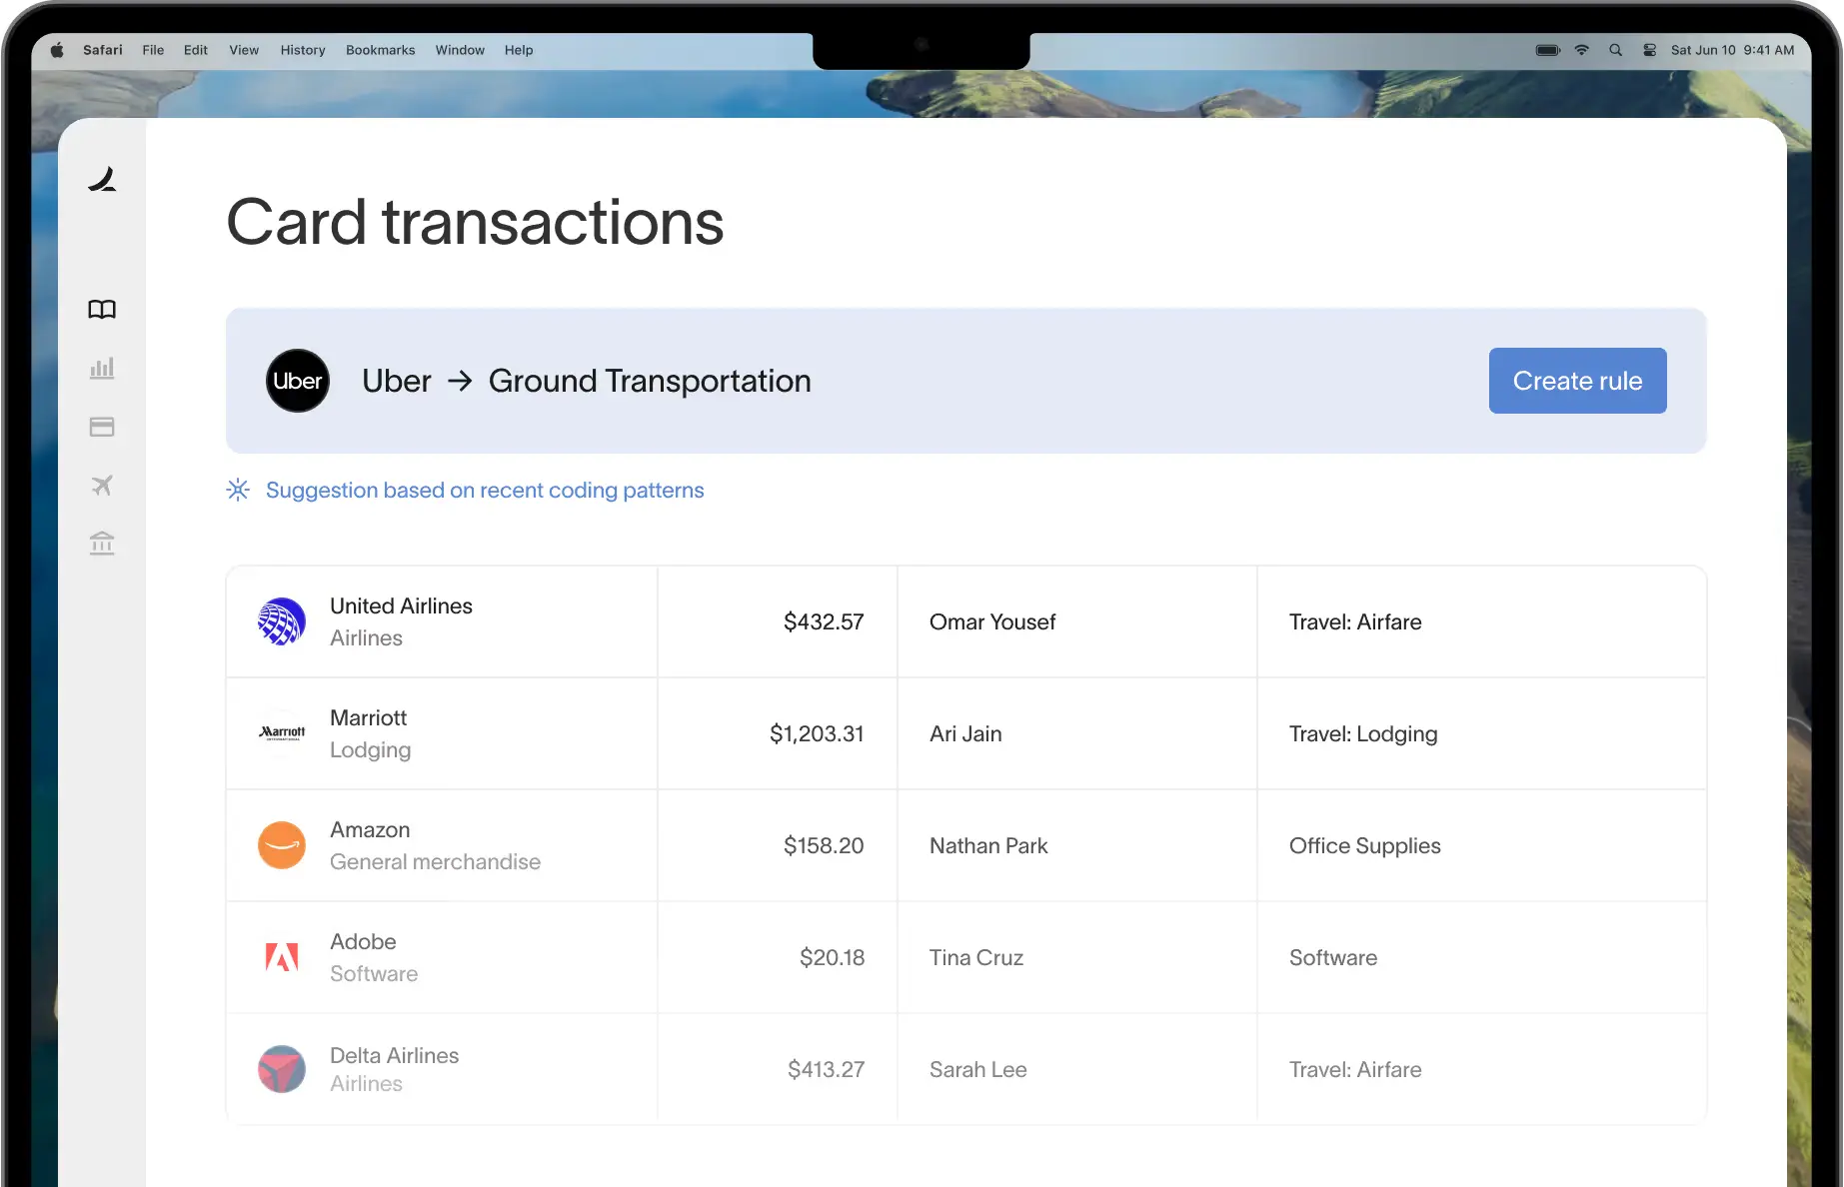The height and width of the screenshot is (1187, 1844).
Task: Click the Adobe logo
Action: pos(282,957)
